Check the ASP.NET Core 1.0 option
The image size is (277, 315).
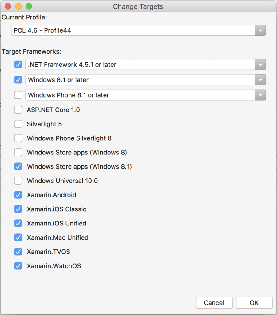pos(18,110)
